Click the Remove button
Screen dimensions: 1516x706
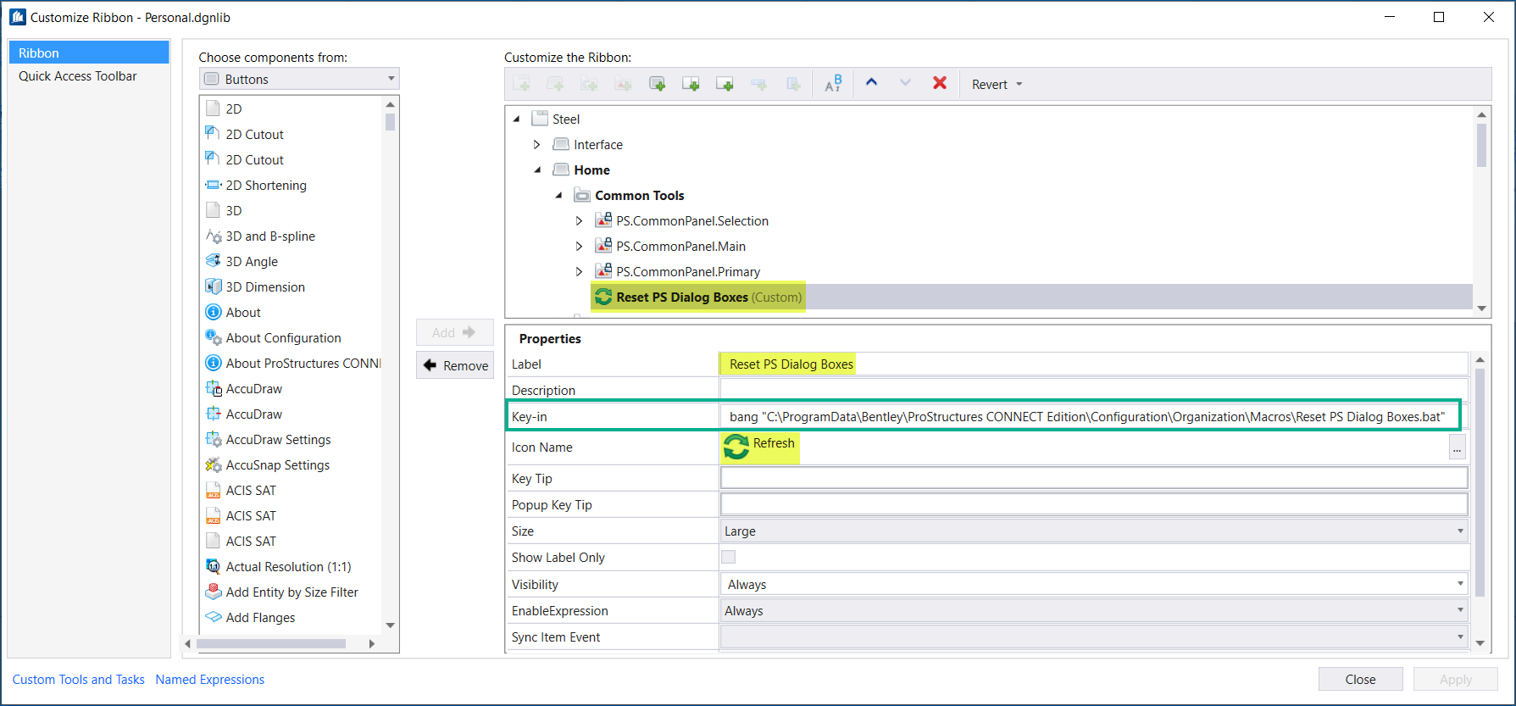tap(455, 365)
